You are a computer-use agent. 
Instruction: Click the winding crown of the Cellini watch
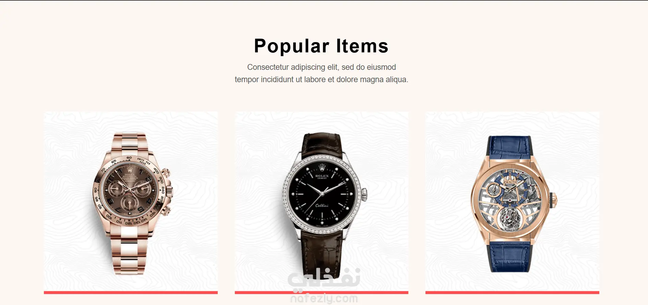point(364,194)
